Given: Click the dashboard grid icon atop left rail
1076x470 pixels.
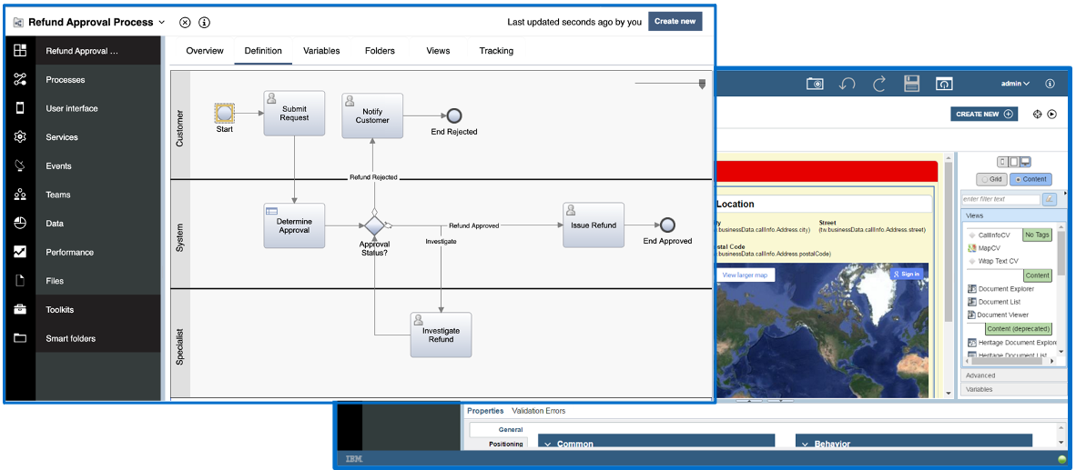Looking at the screenshot, I should (20, 50).
